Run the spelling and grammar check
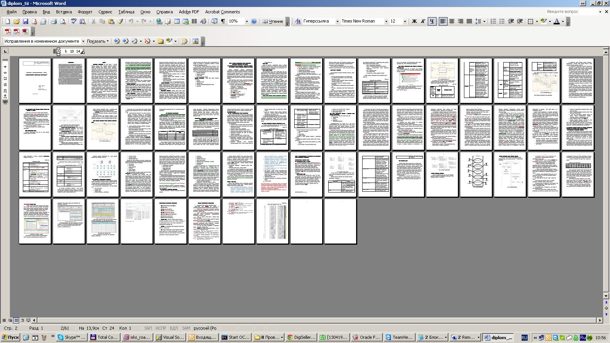The width and height of the screenshot is (610, 343). point(74,21)
